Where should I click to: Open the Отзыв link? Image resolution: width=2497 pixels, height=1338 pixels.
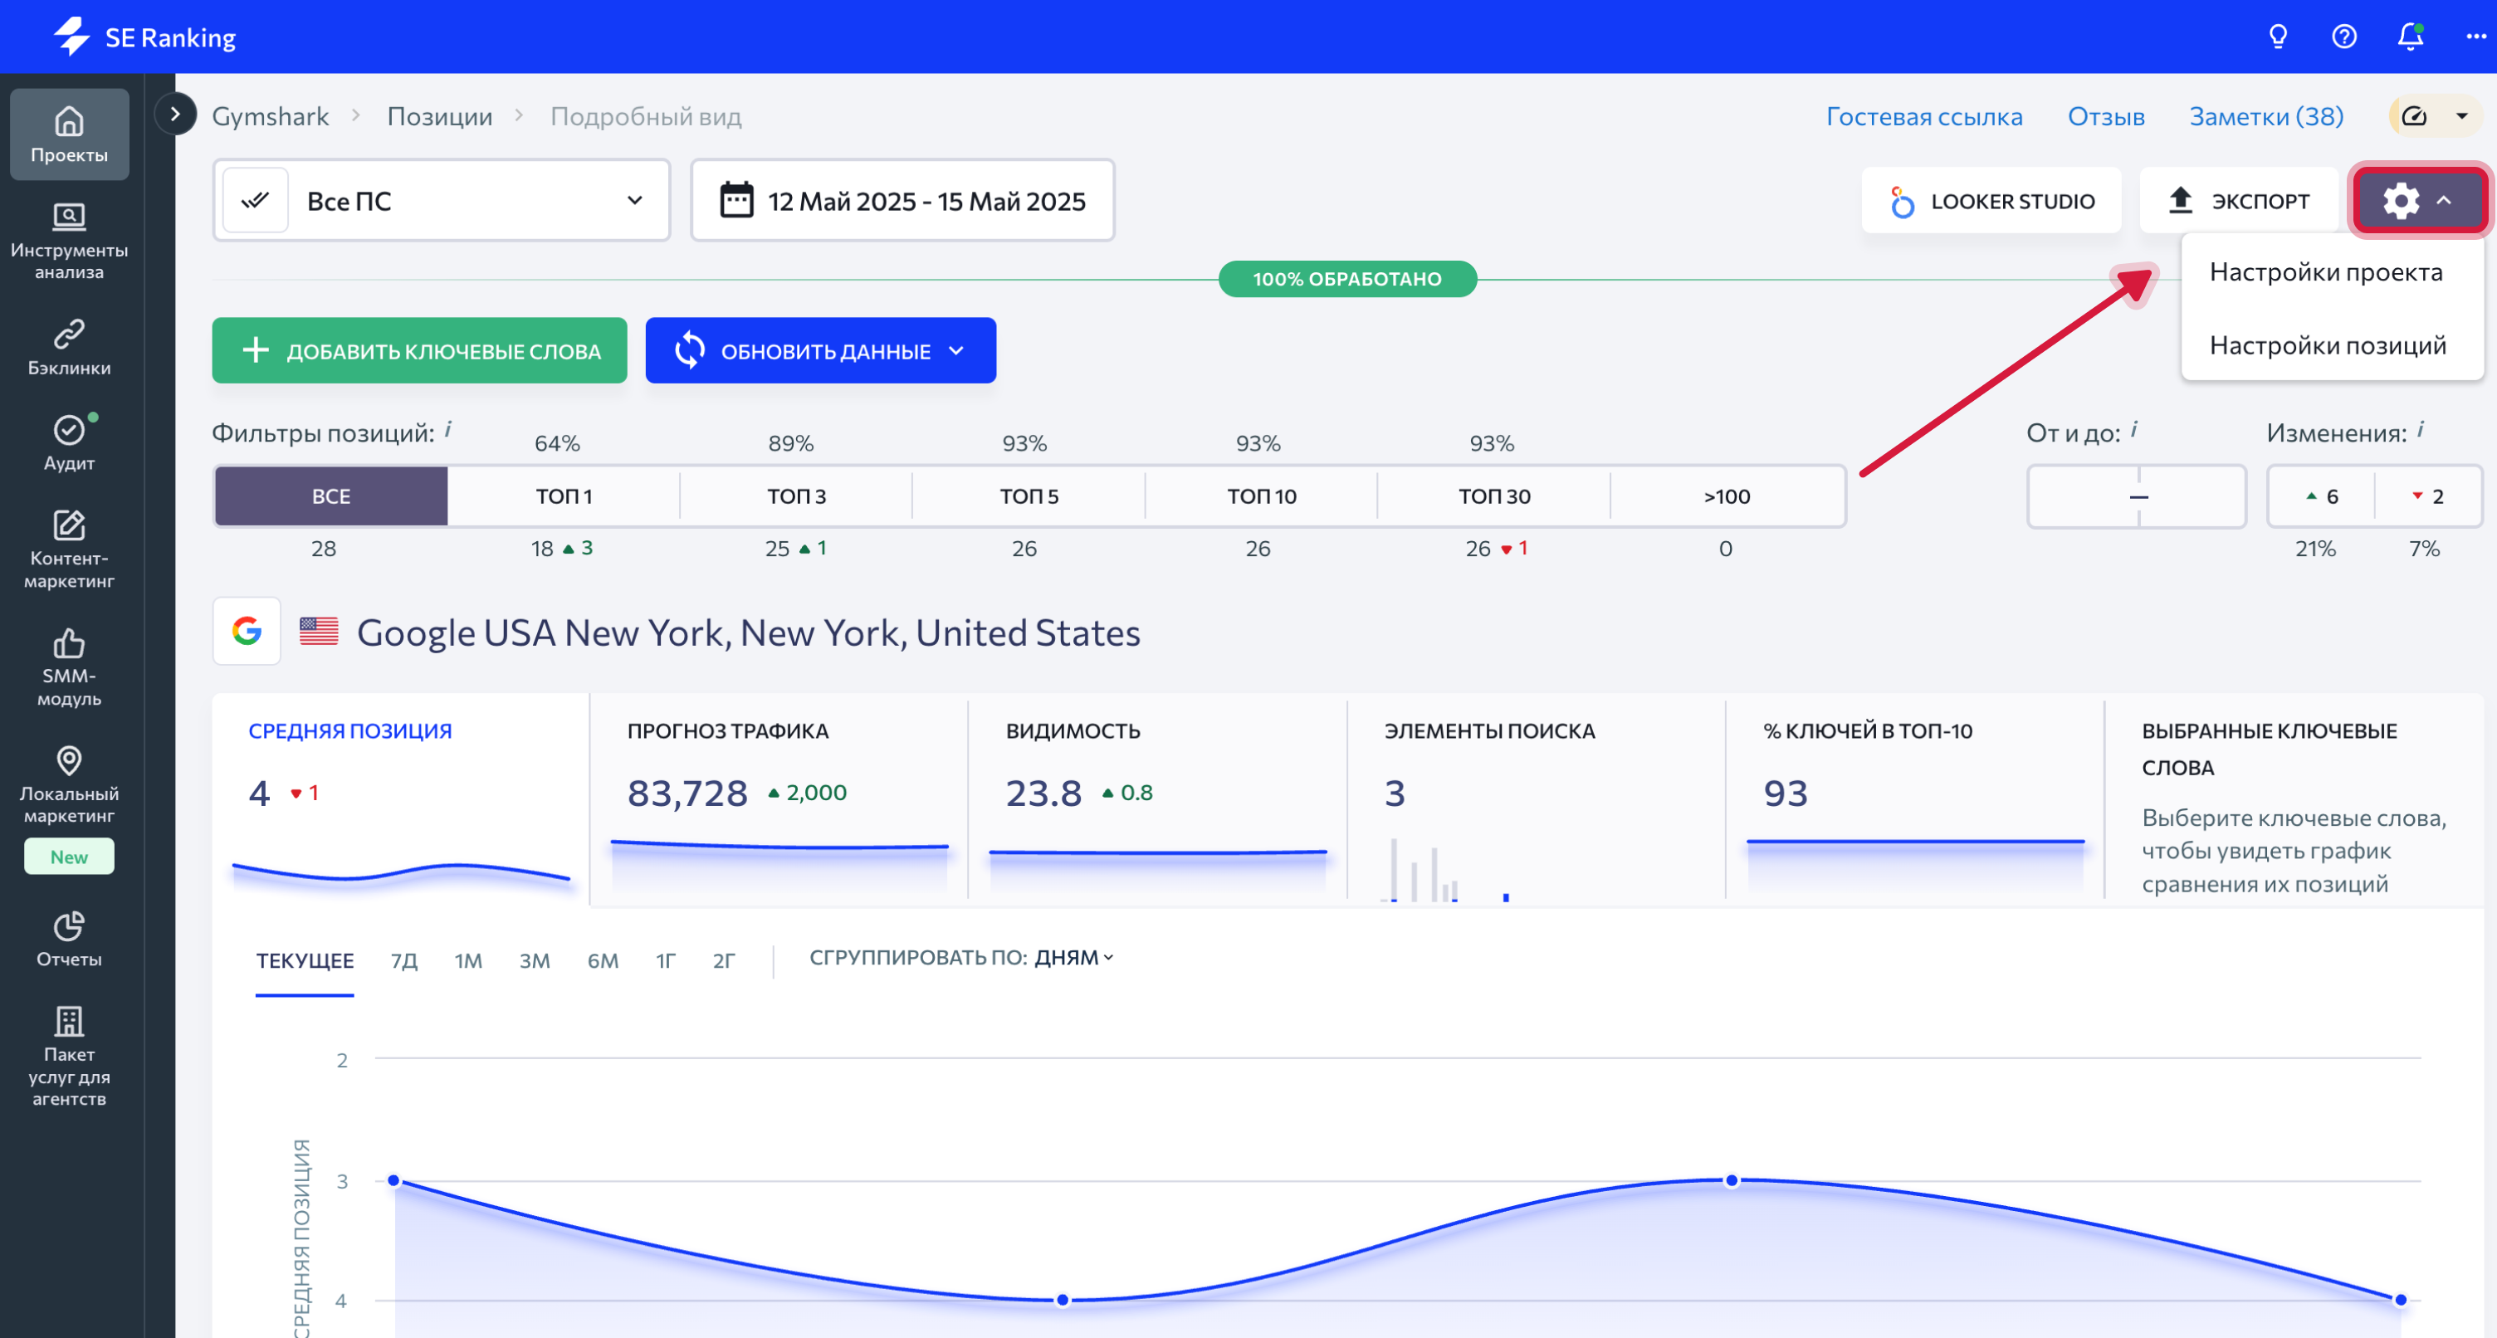(x=2106, y=116)
